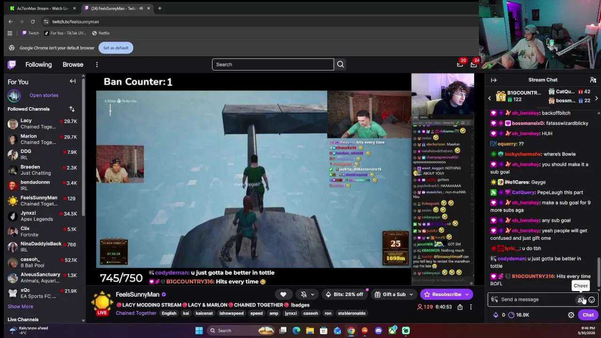Click the Chat send button
The image size is (601, 338).
click(588, 315)
